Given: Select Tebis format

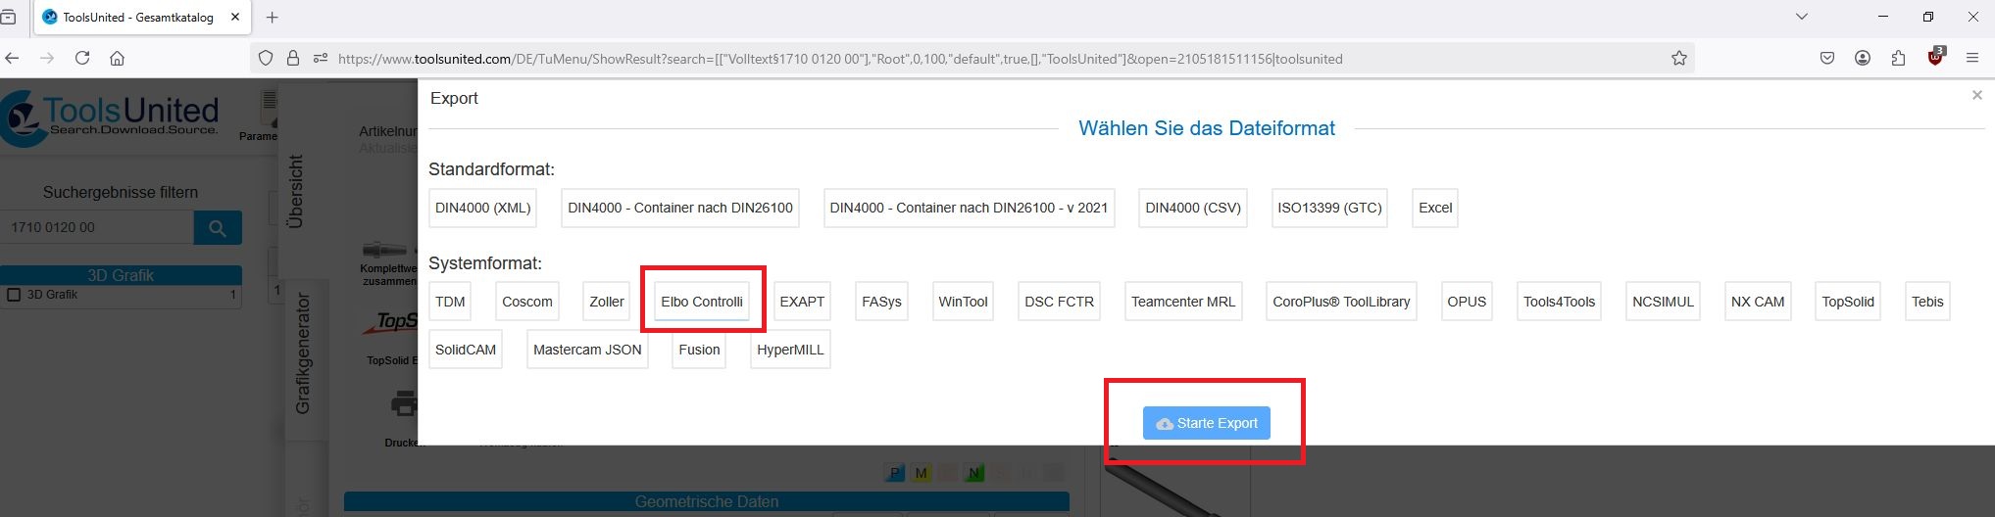Looking at the screenshot, I should coord(1927,302).
